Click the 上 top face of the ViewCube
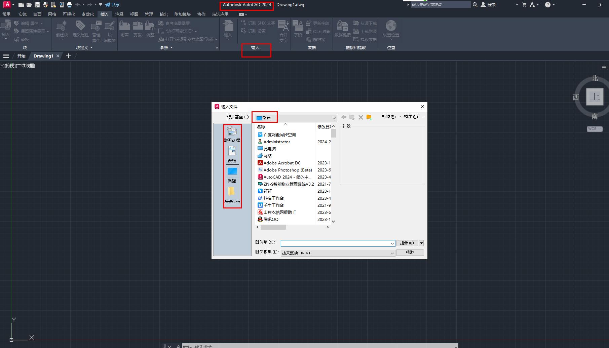The image size is (609, 348). 595,97
